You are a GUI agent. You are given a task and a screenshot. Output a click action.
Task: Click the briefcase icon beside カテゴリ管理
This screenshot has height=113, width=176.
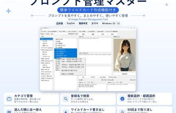tap(9, 99)
